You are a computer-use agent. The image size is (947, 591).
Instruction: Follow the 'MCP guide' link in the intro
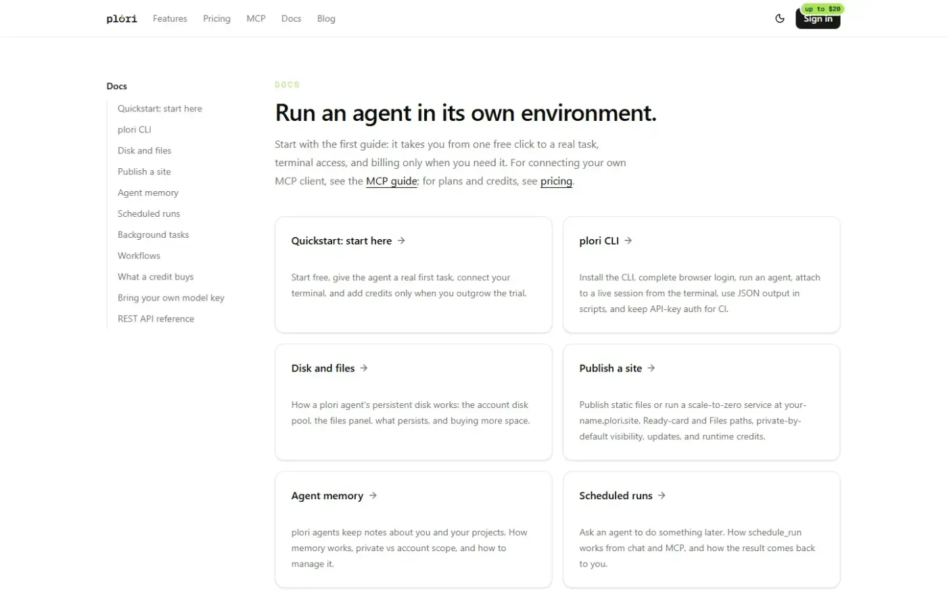click(392, 181)
